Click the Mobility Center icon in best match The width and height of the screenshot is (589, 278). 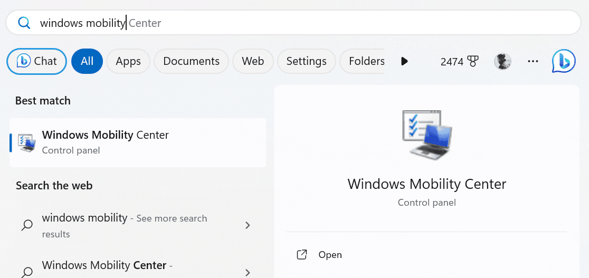[27, 143]
